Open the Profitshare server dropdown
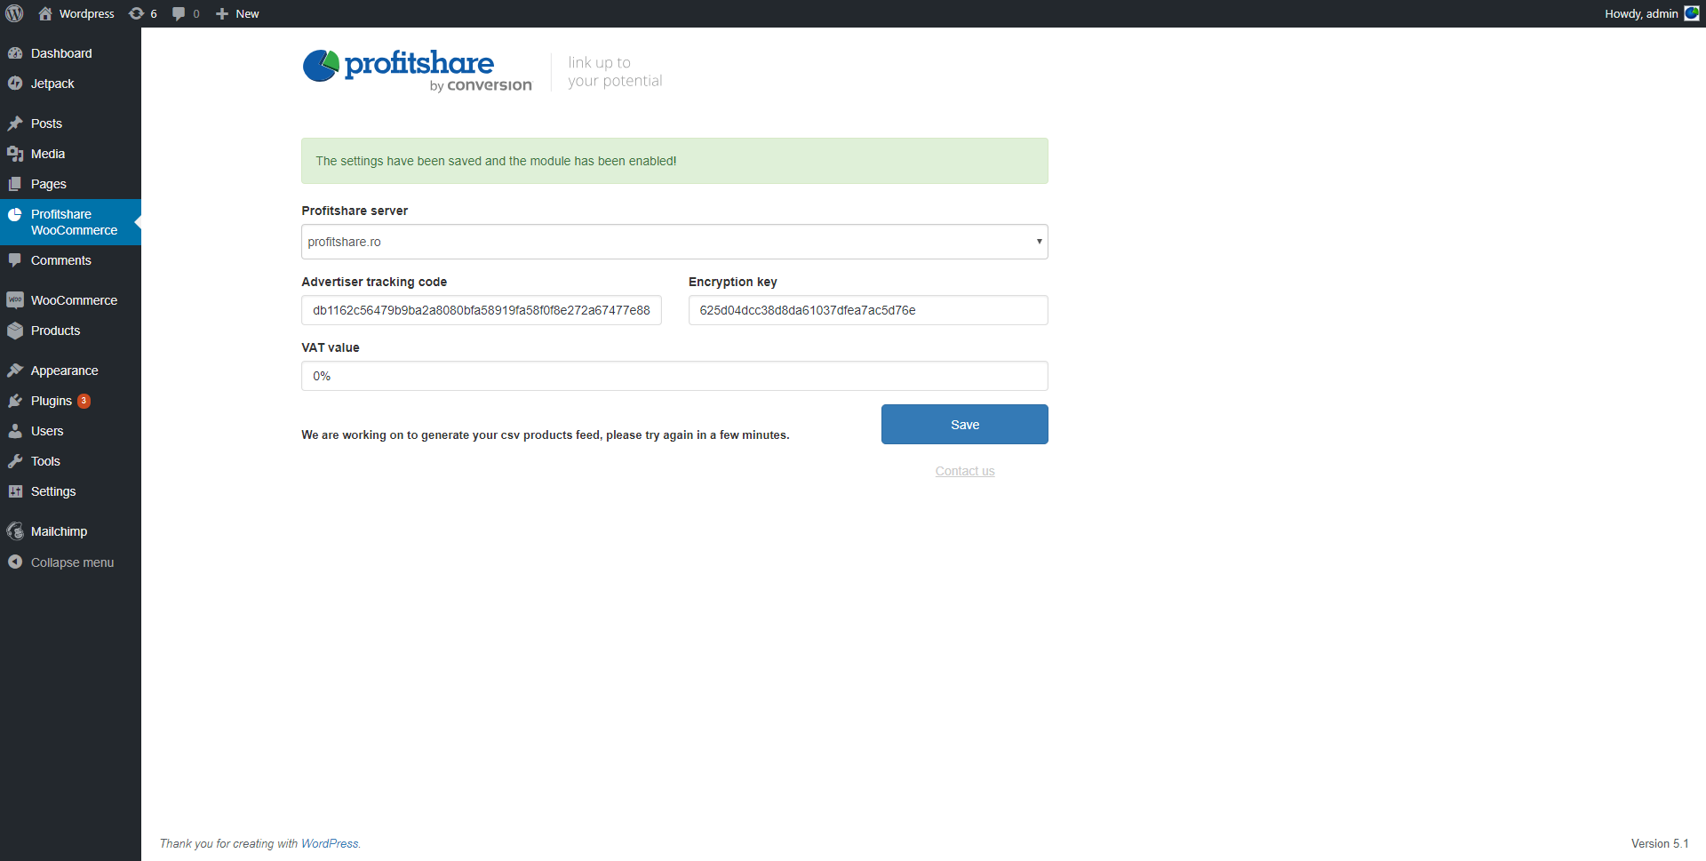1706x861 pixels. [x=674, y=242]
